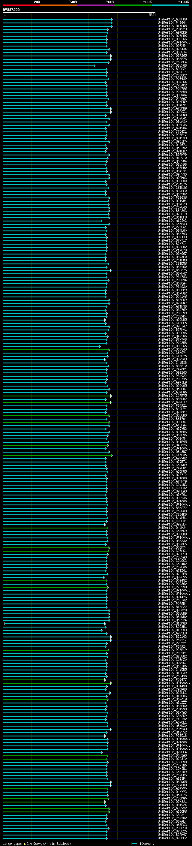Select hit label UniRef100_P04796
Image resolution: width=192 pixels, height=846 pixels.
pyautogui.click(x=172, y=89)
